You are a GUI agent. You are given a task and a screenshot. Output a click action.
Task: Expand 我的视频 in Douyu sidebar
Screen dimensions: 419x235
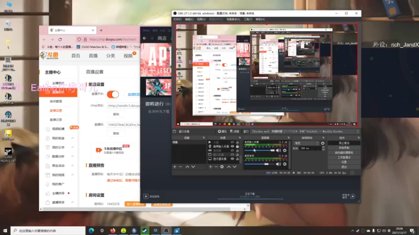[x=72, y=175]
